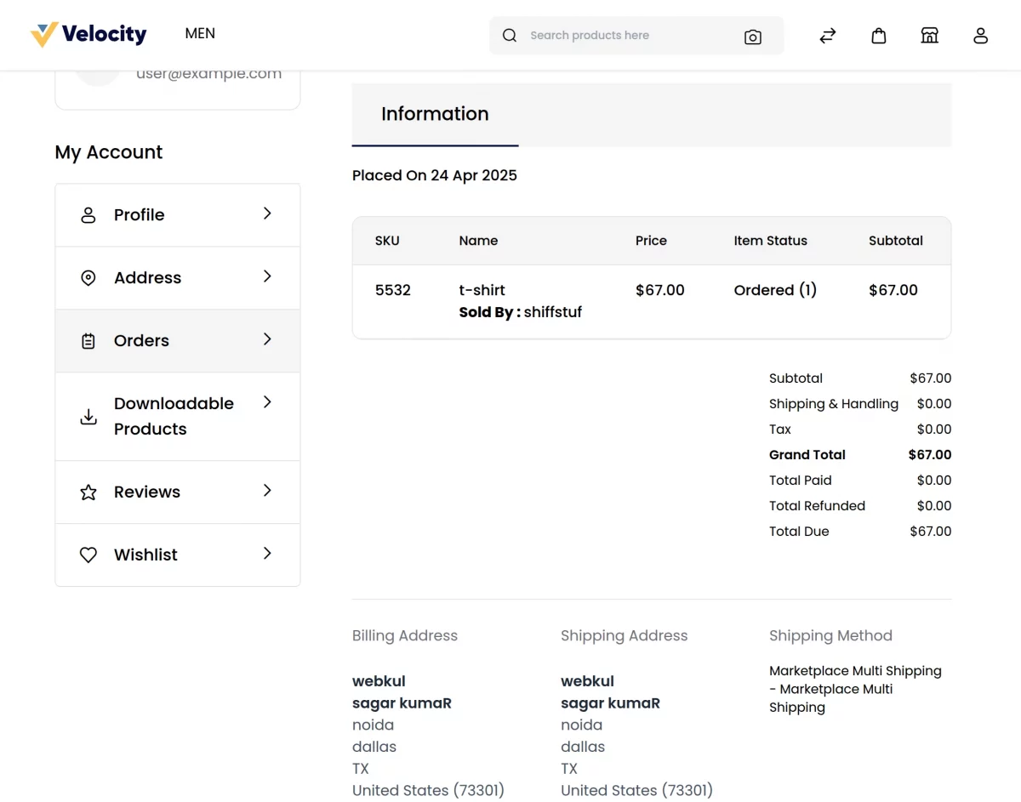This screenshot has width=1021, height=802.
Task: Open the Wishlist page from sidebar
Action: coord(145,555)
